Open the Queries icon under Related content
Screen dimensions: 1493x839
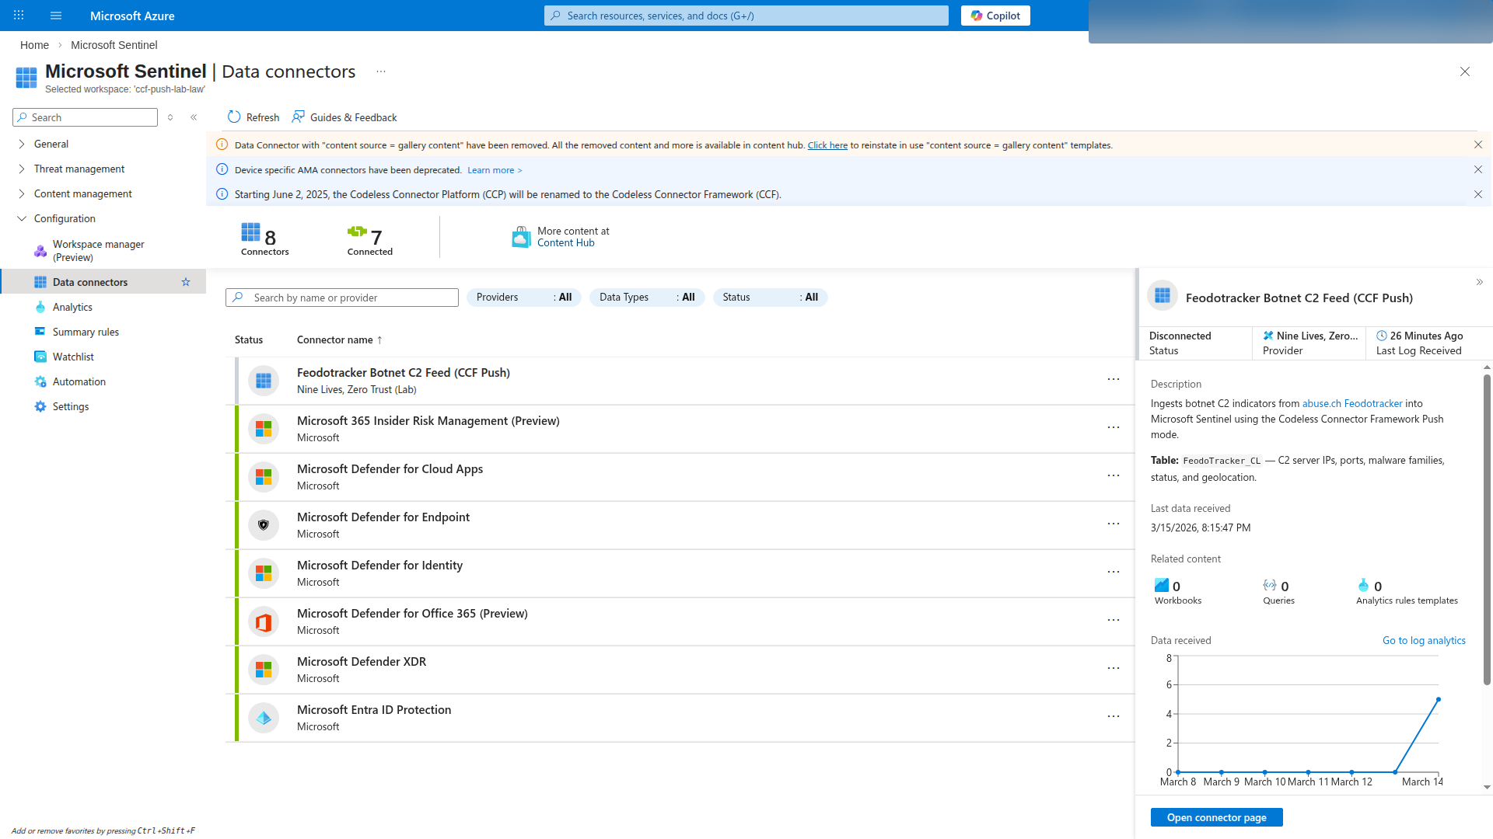pyautogui.click(x=1271, y=585)
